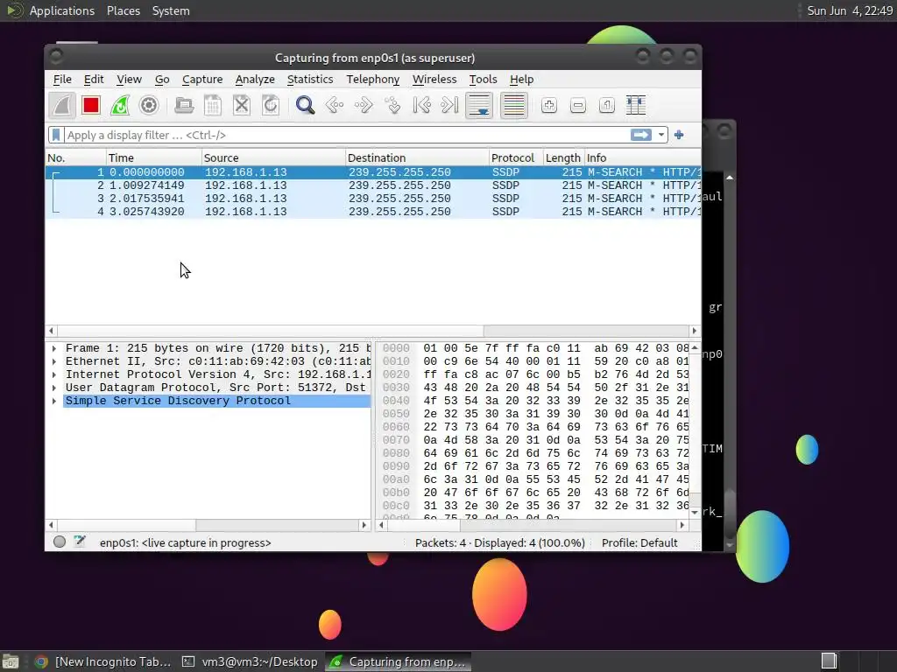Viewport: 897px width, 672px height.
Task: Zoom out main window text
Action: point(578,106)
